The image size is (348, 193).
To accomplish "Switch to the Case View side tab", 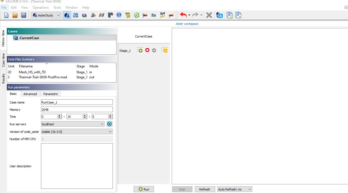I will 3,60.
